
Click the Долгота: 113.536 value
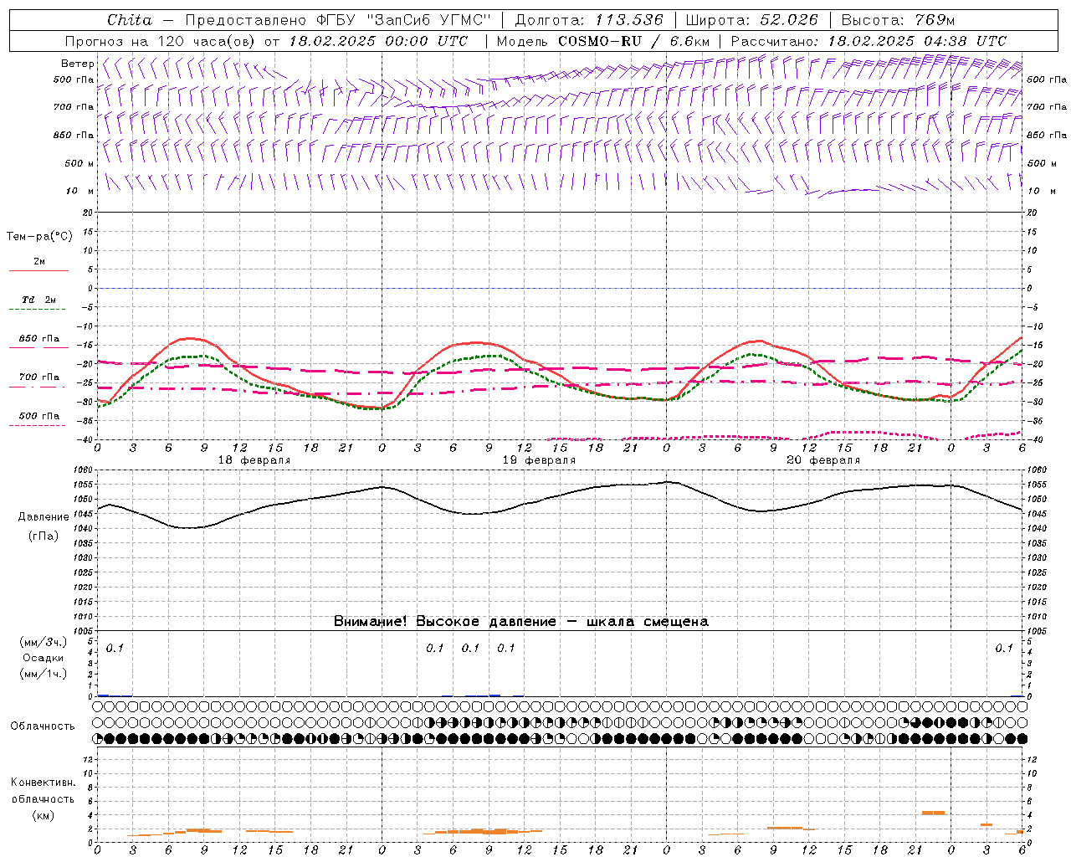(x=589, y=20)
